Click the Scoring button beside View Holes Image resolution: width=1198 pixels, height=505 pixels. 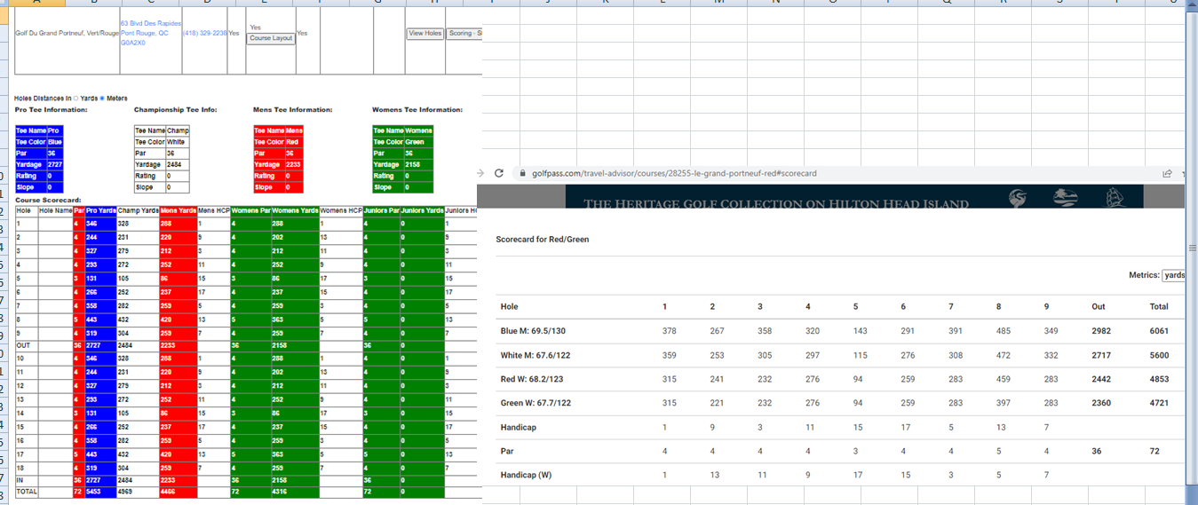click(464, 33)
